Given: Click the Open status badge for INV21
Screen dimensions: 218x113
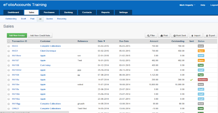Looking at the screenshot, I should [x=201, y=51].
